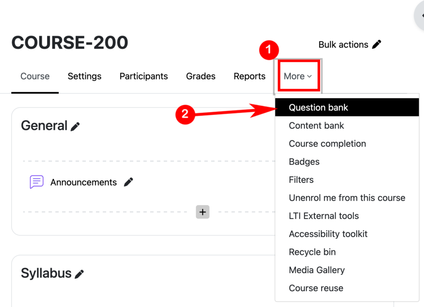
Task: Choose Course completion option
Action: (x=327, y=144)
